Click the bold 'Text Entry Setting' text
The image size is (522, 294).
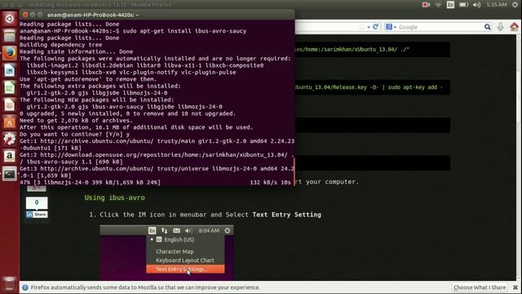coord(286,215)
